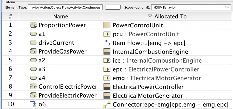This screenshot has height=109, width=233.
Task: Click the Element Type input field
Action: tap(65, 7)
